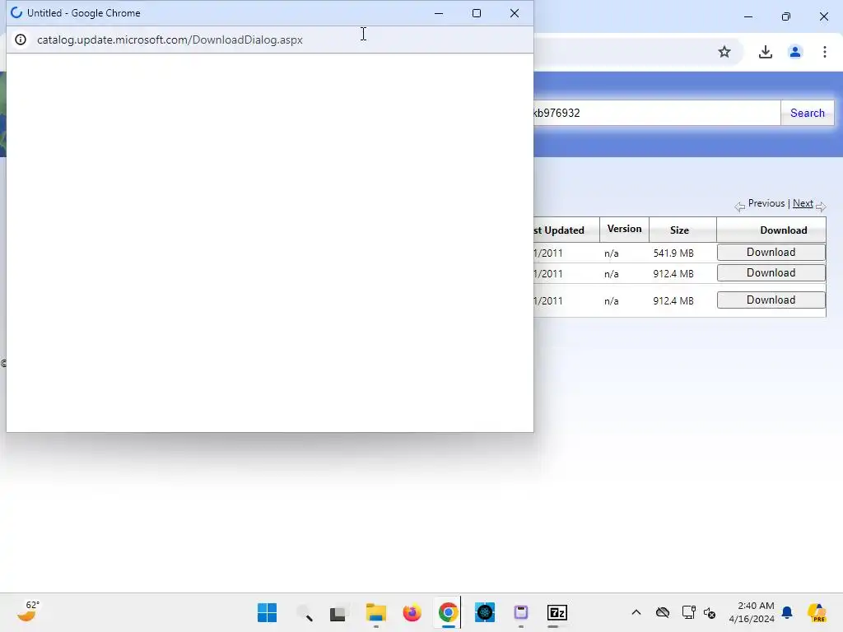
Task: Open Chrome downloads tray icon
Action: [x=765, y=52]
